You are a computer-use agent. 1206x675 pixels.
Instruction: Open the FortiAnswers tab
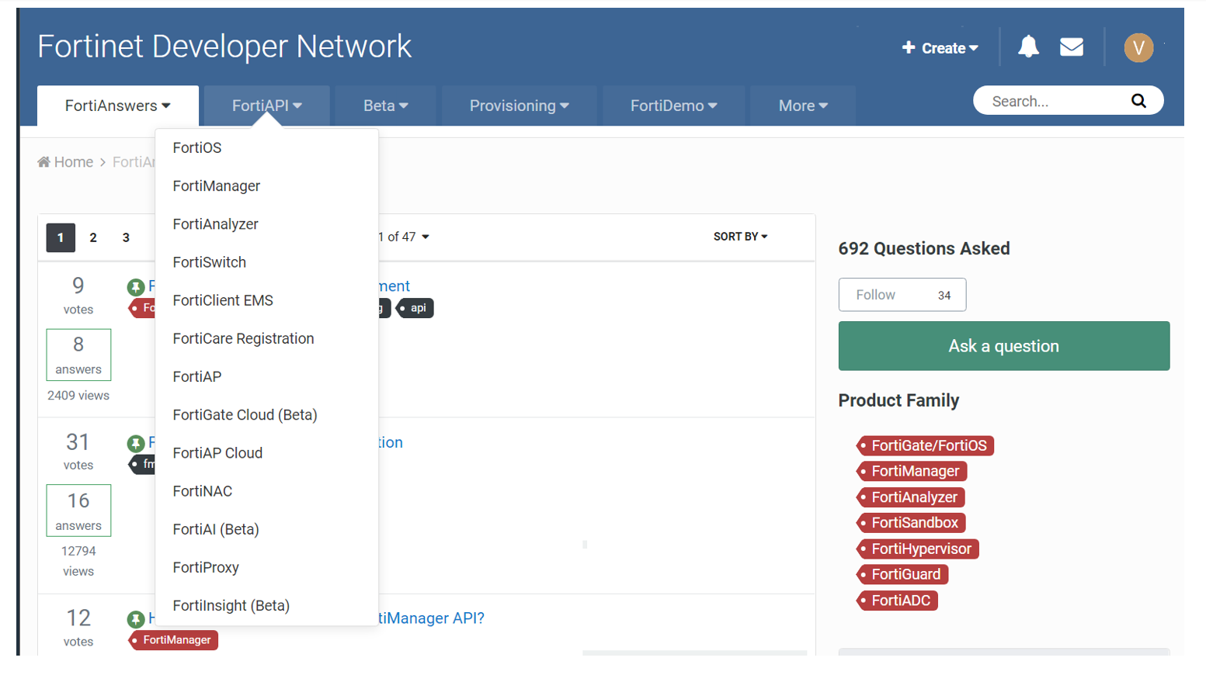(x=117, y=106)
